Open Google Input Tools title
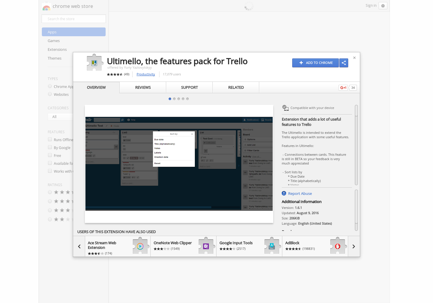The width and height of the screenshot is (433, 303). click(236, 243)
